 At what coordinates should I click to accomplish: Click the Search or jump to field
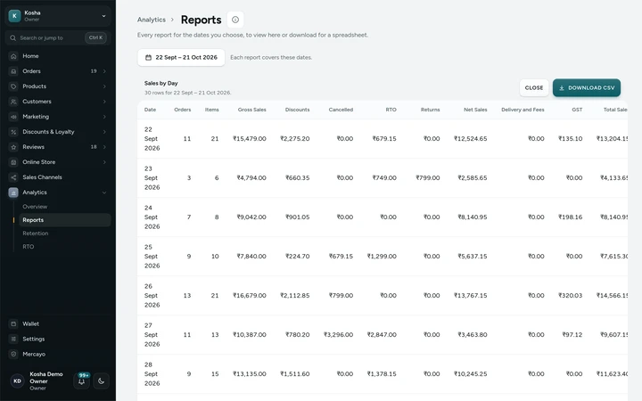(58, 38)
